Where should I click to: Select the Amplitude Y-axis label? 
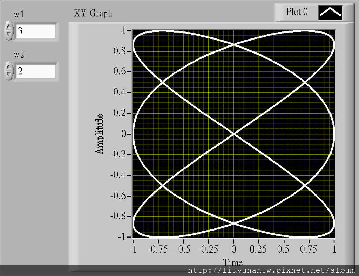100,134
